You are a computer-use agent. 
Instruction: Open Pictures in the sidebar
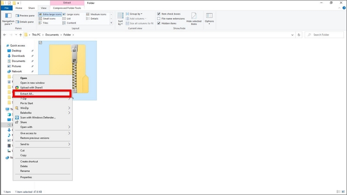coord(15,66)
